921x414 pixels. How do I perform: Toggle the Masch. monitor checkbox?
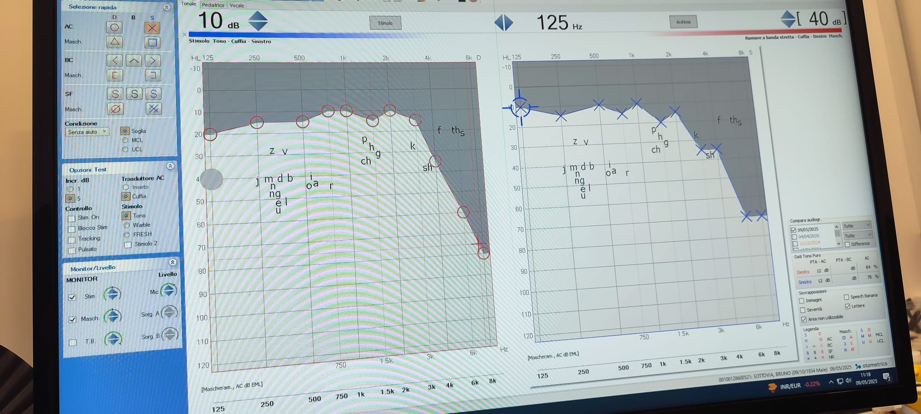click(72, 319)
